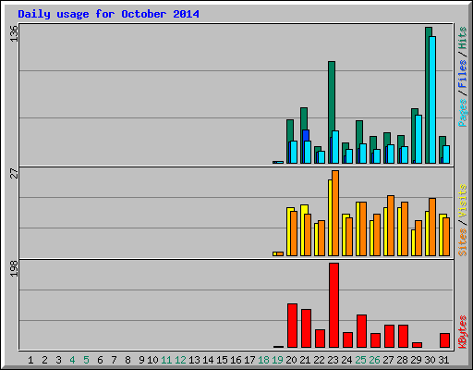This screenshot has height=370, width=473.
Task: Click the Pages legend label
Action: pos(463,113)
